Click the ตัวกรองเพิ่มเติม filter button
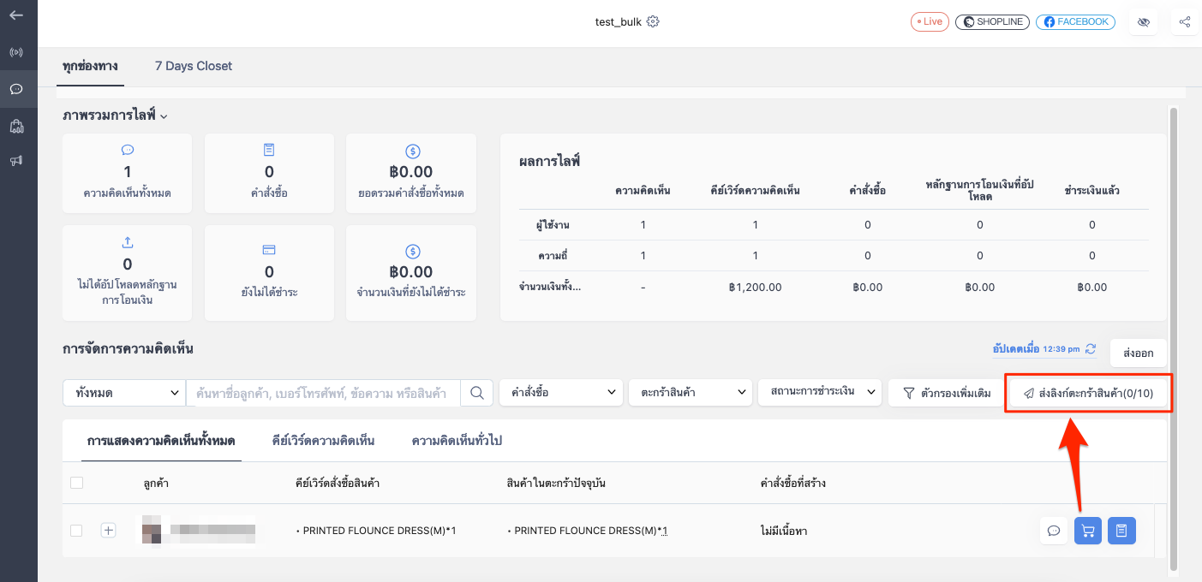1202x582 pixels. click(x=947, y=393)
